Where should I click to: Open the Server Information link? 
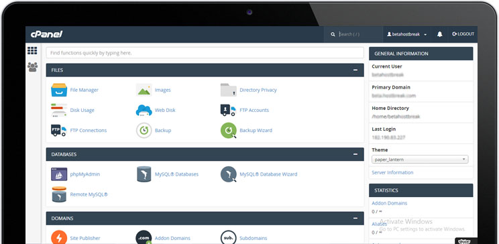(x=392, y=172)
